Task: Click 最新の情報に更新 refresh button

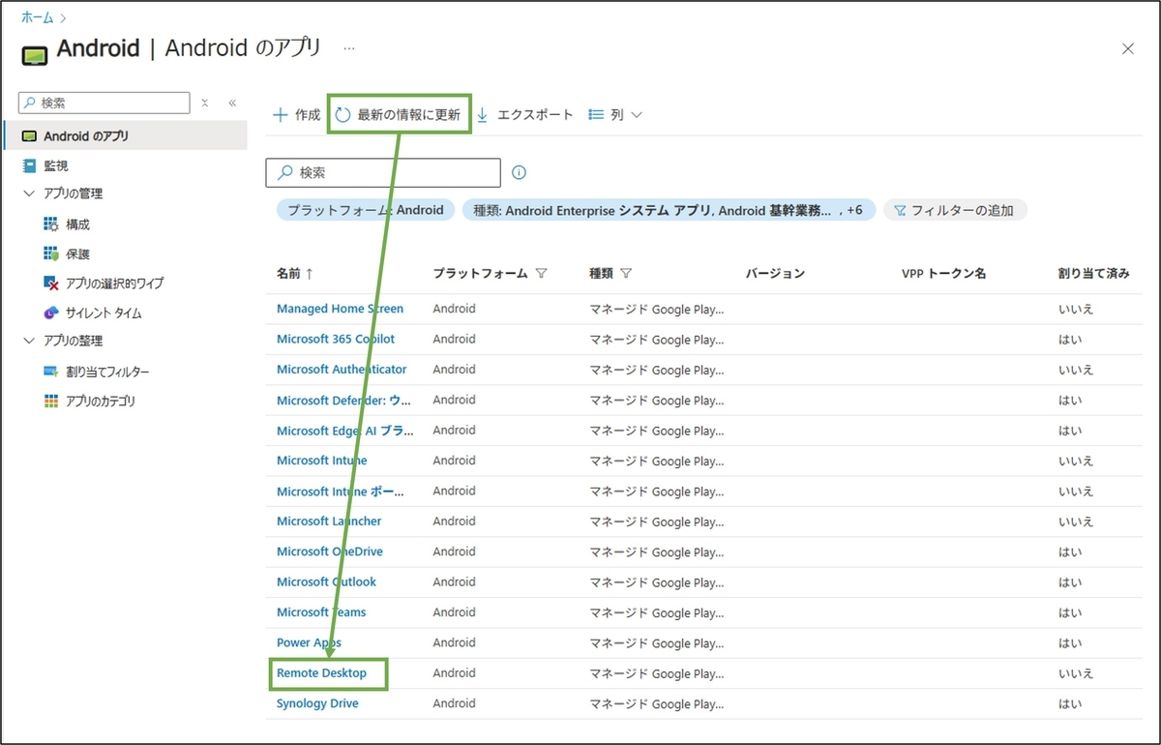Action: [x=399, y=114]
